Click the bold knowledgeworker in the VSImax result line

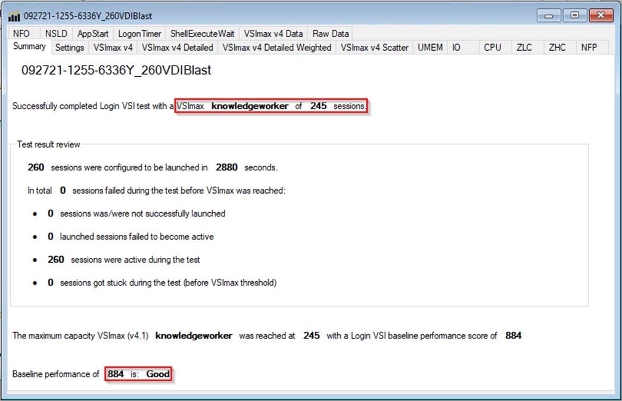(250, 106)
